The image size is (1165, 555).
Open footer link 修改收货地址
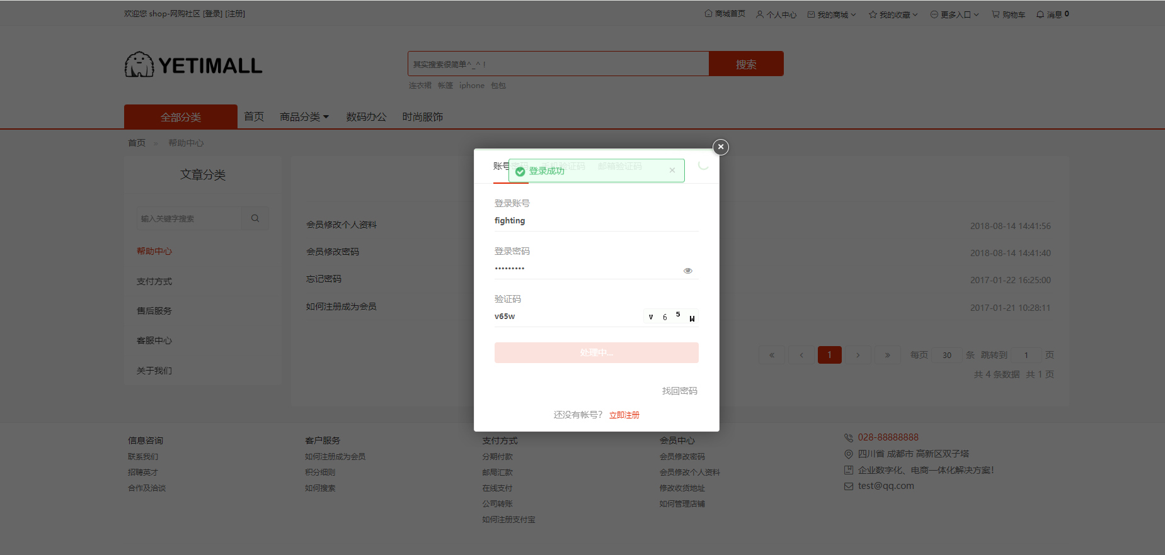682,488
